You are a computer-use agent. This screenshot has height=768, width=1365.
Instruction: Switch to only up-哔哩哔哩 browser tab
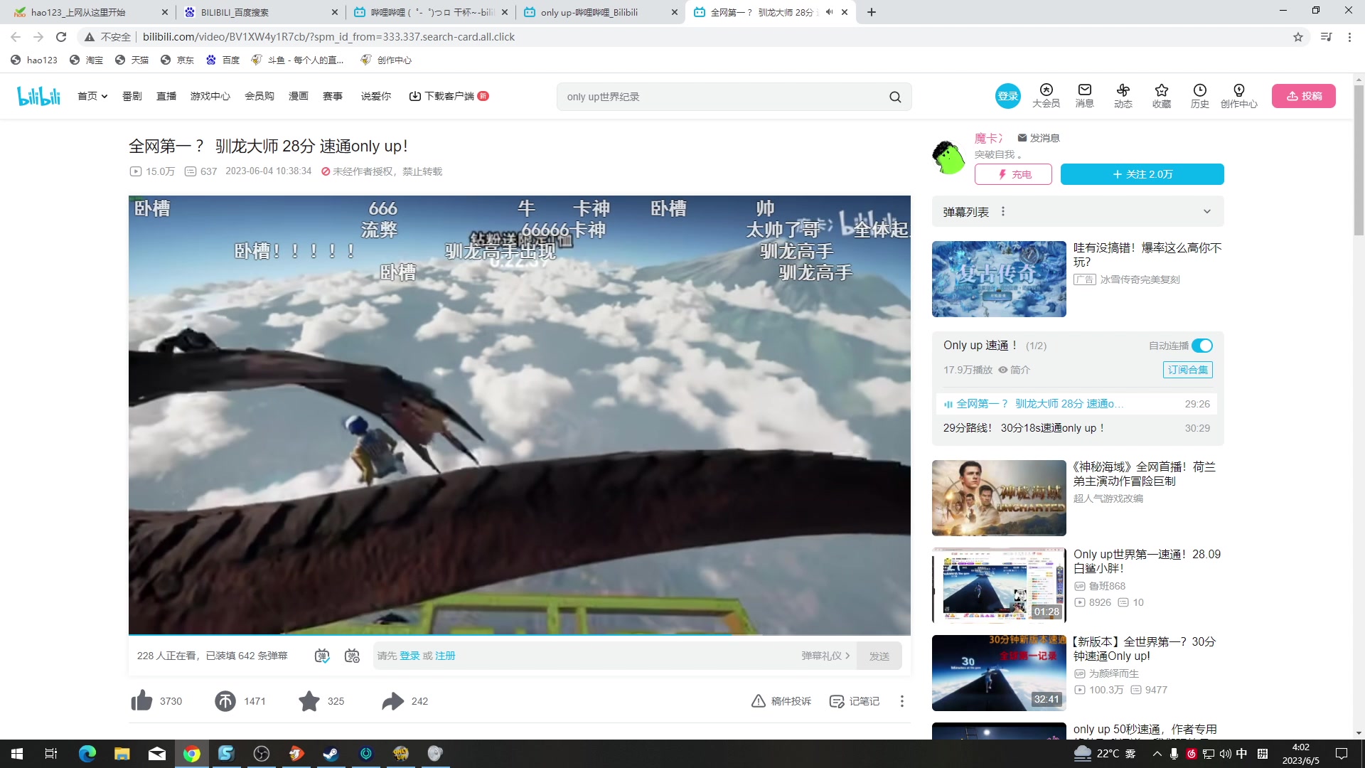point(599,12)
